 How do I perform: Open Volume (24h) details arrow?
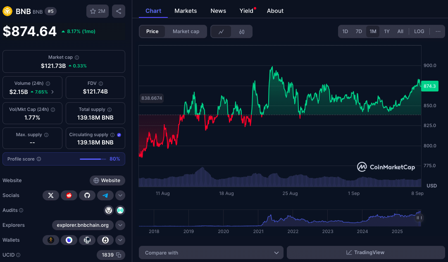click(52, 92)
